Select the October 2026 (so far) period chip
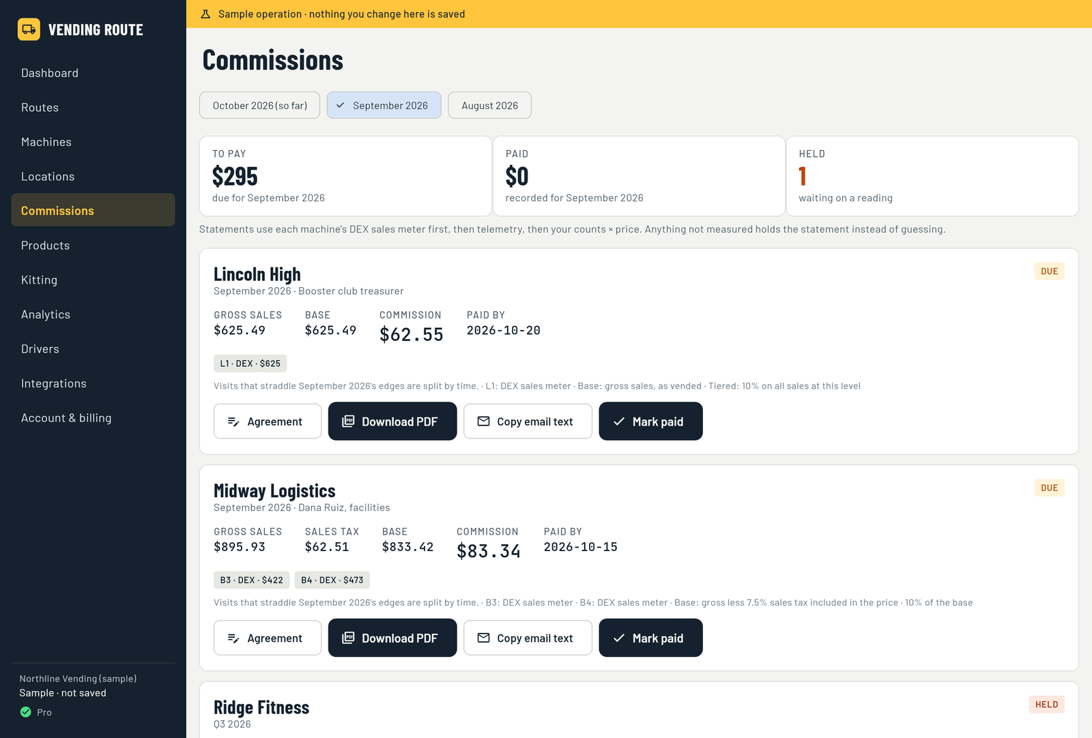 (259, 105)
